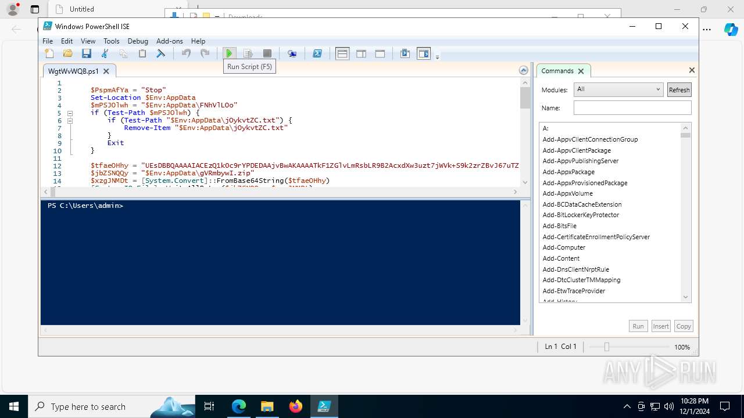Screen dimensions: 744x418
Task: Open the Help menu
Action: point(198,41)
